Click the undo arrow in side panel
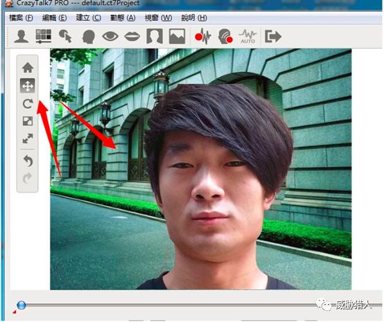Viewport: 384px width, 322px height. [28, 161]
